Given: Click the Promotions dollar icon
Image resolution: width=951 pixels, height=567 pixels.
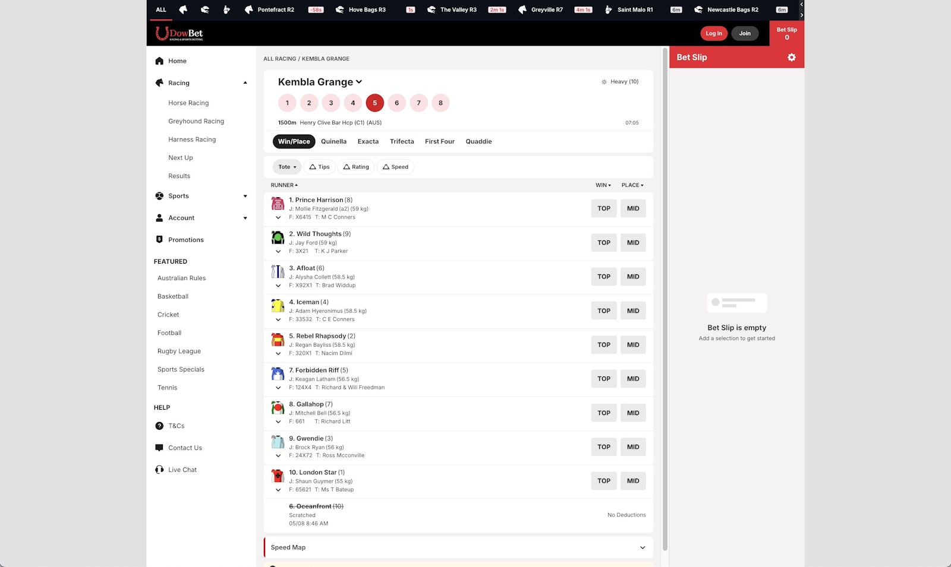Looking at the screenshot, I should point(159,239).
